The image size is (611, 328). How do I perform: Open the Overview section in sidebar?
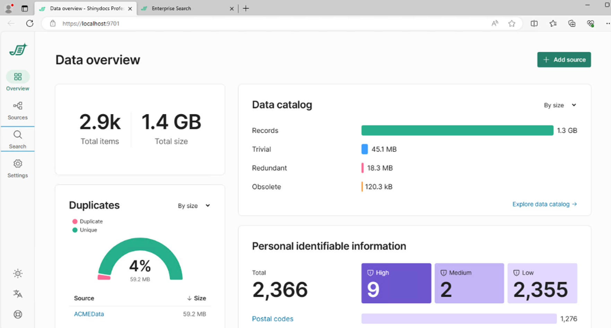click(18, 81)
